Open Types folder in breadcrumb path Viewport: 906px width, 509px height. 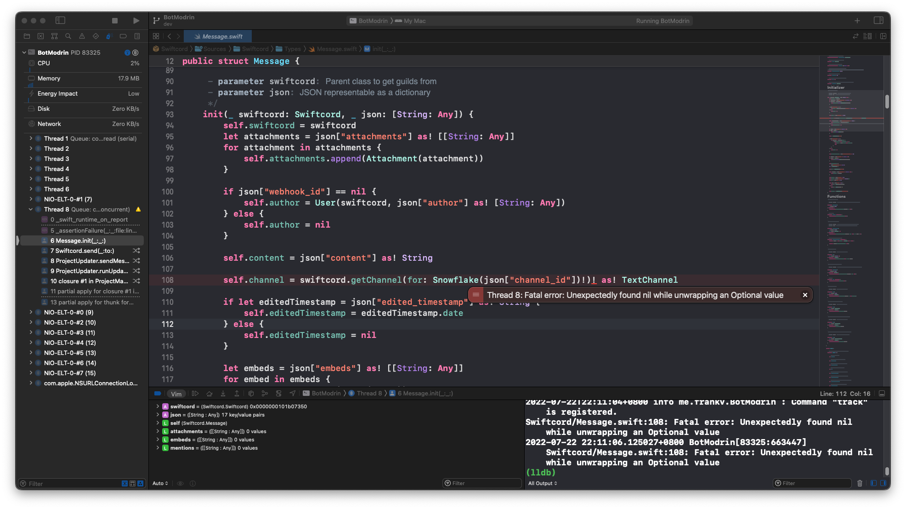(x=289, y=49)
